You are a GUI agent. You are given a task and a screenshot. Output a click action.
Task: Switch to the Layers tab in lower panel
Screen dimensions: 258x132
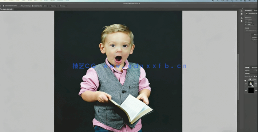tap(247, 67)
